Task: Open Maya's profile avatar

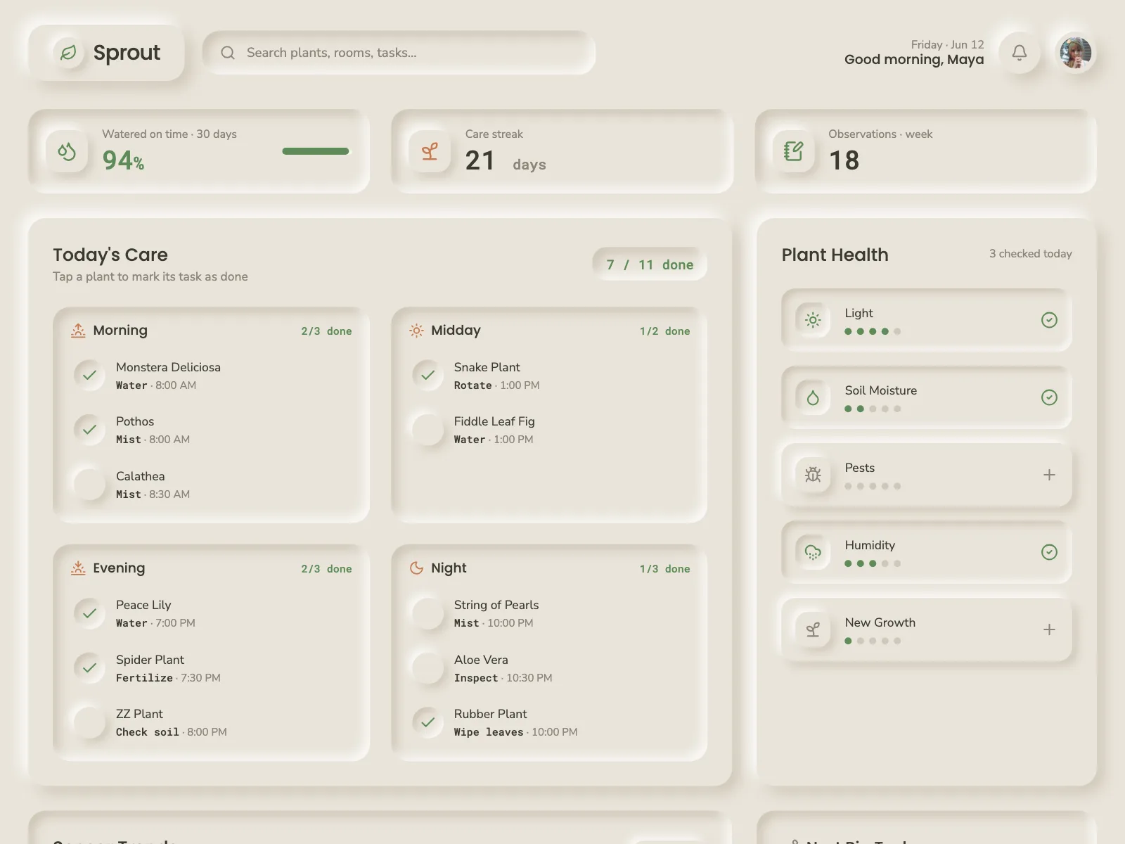Action: 1076,53
